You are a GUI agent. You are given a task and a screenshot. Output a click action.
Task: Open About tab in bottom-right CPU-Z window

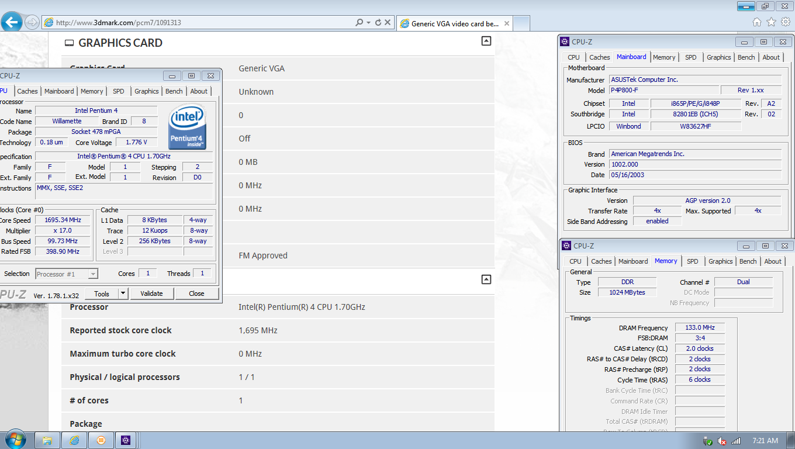[x=773, y=261]
